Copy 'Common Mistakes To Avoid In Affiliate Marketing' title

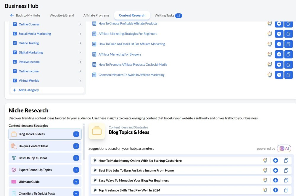(288, 75)
